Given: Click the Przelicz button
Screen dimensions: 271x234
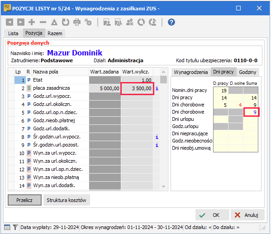Looking at the screenshot, I should coord(24,200).
